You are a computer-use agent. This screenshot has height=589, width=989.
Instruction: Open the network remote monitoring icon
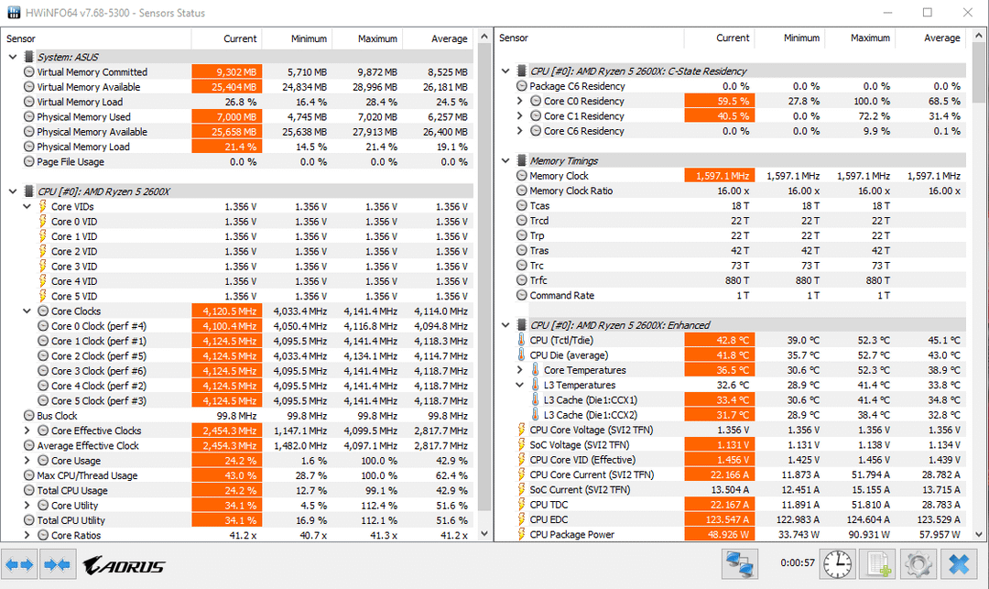(x=739, y=563)
